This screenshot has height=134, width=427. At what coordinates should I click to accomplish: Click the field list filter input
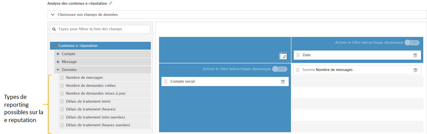coord(100,29)
